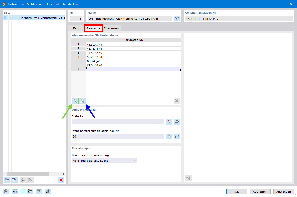Click the Name field with LF1 text

pos(130,19)
